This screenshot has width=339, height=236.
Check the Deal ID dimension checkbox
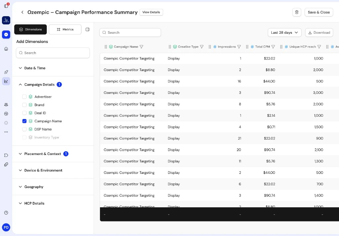[x=24, y=113]
